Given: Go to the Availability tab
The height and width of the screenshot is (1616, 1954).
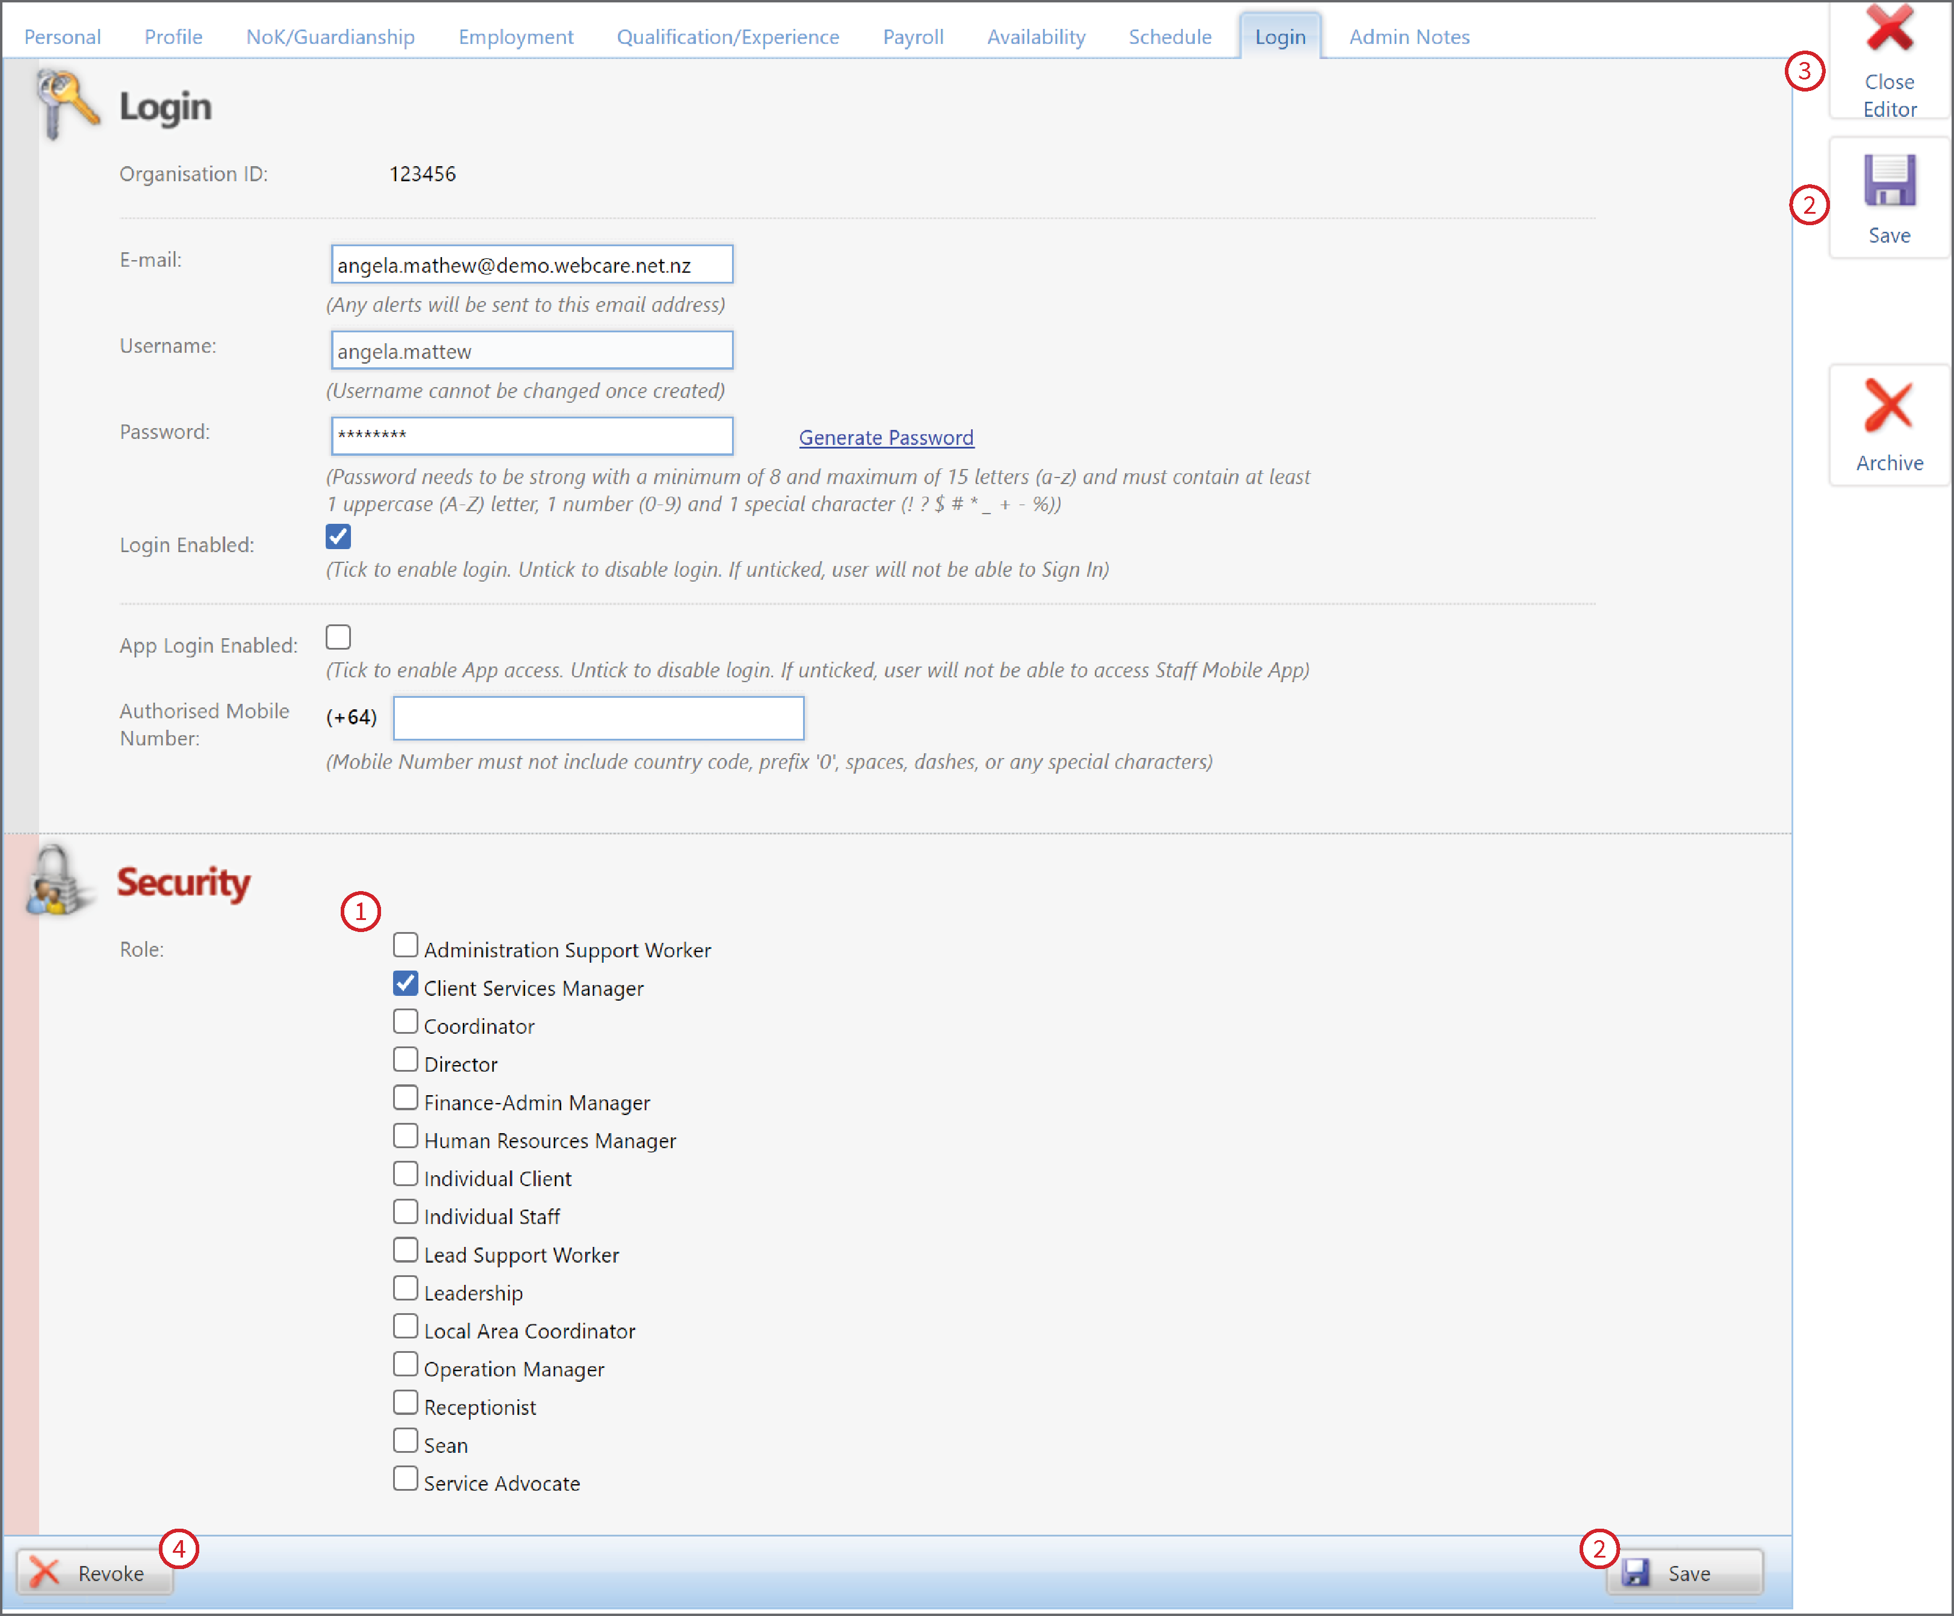Looking at the screenshot, I should click(x=1035, y=37).
